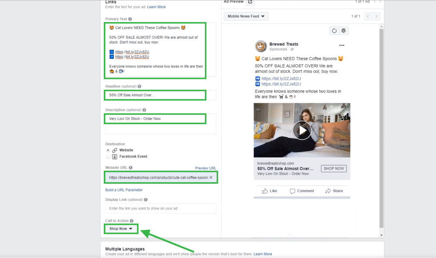Viewport: 436px width, 258px height.
Task: Refresh the ad preview
Action: [x=334, y=31]
